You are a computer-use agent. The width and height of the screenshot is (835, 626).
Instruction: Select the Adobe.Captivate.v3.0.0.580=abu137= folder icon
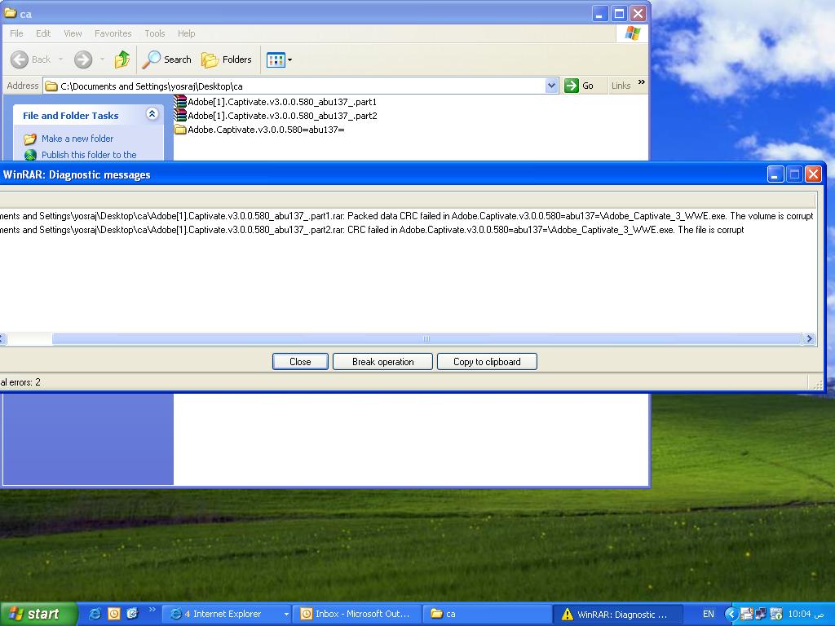coord(180,130)
